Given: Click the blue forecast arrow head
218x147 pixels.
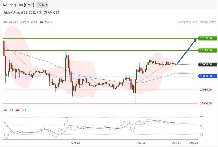Looking at the screenshot, I should point(195,40).
